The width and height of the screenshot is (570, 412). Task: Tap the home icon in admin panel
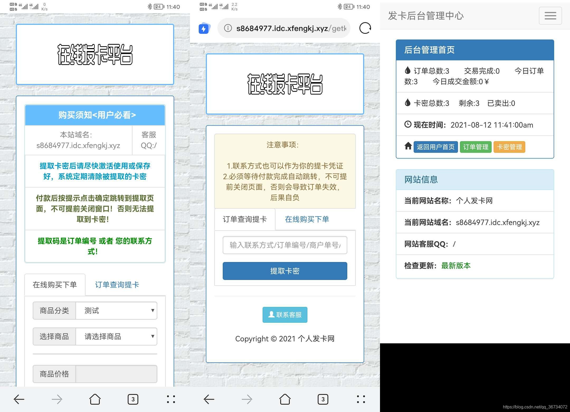click(x=408, y=146)
